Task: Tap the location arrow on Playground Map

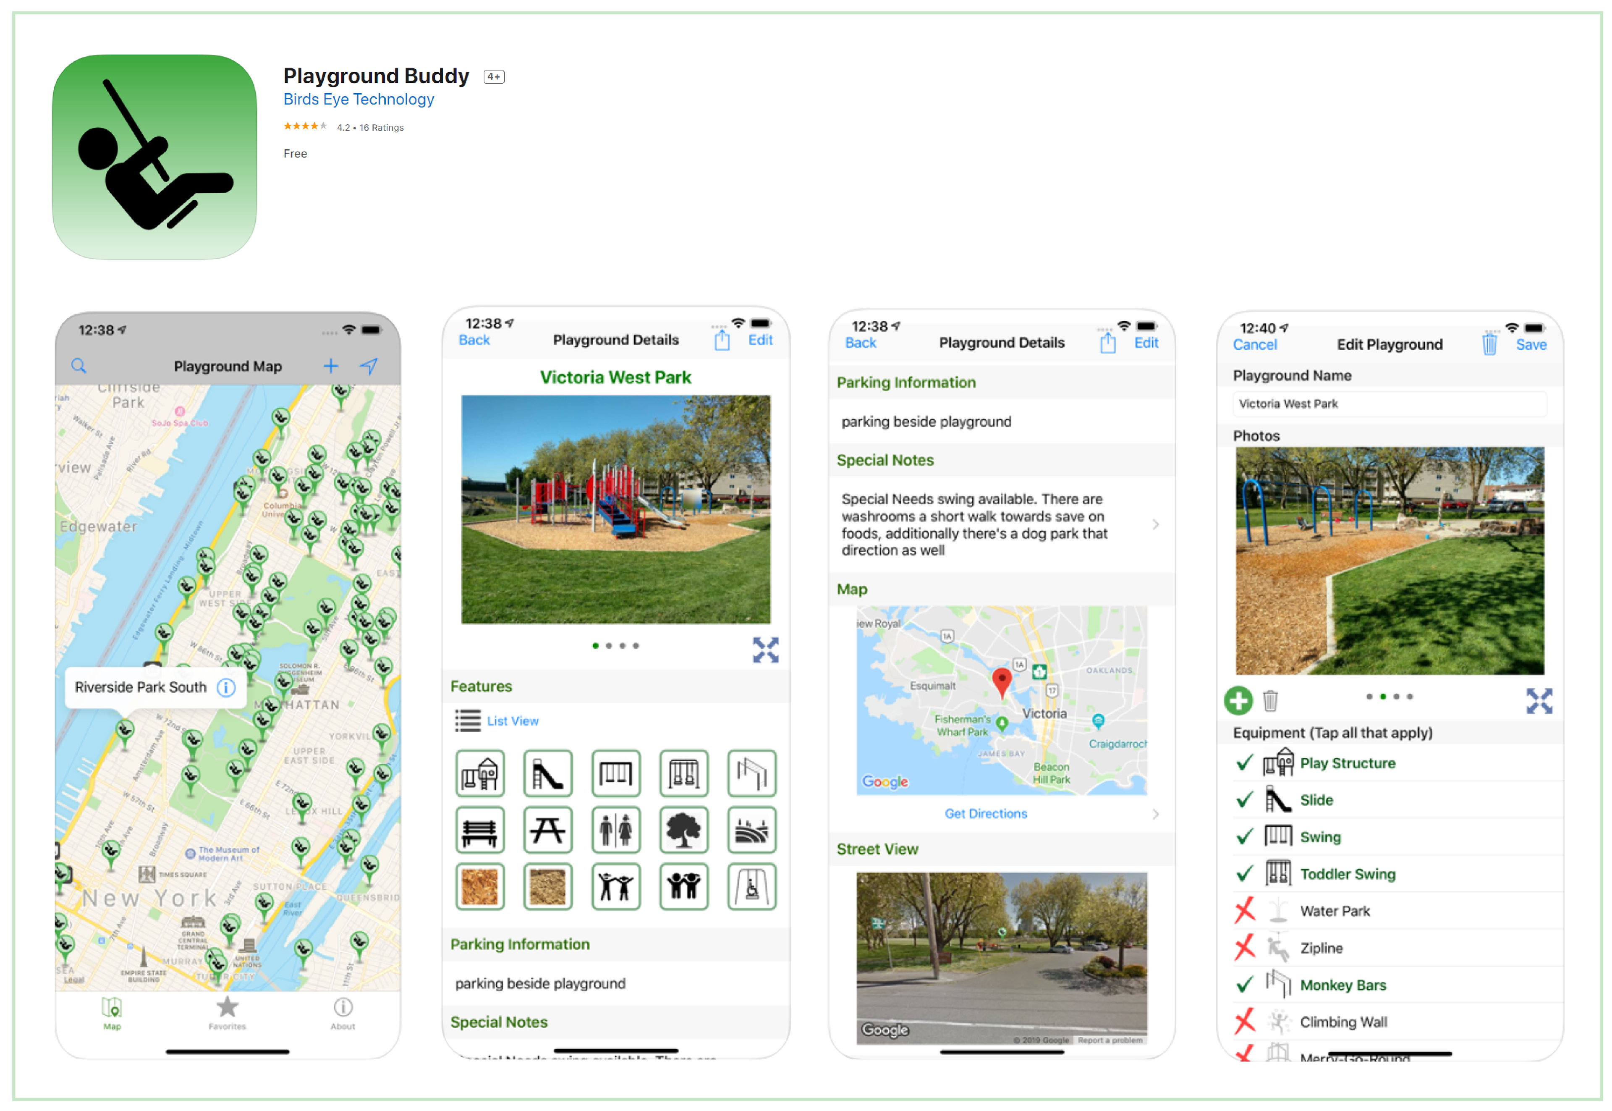Action: 369,366
